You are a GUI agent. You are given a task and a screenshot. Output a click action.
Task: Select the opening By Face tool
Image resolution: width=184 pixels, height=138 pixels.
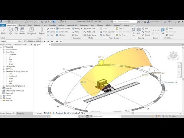pyautogui.click(x=133, y=32)
